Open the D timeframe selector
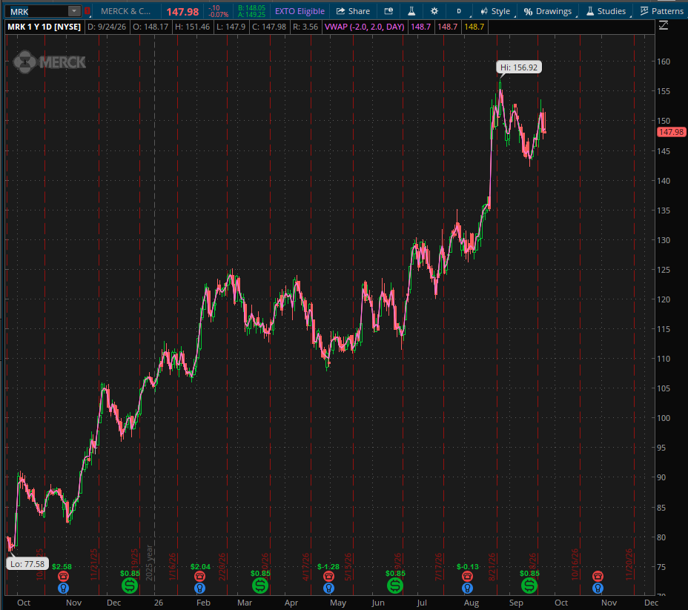688x610 pixels. tap(460, 11)
